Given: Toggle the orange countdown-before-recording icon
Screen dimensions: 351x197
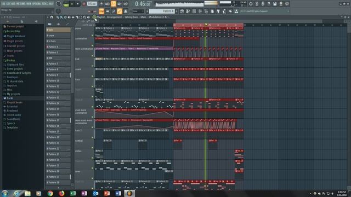Looking at the screenshot, I should 114,4.
